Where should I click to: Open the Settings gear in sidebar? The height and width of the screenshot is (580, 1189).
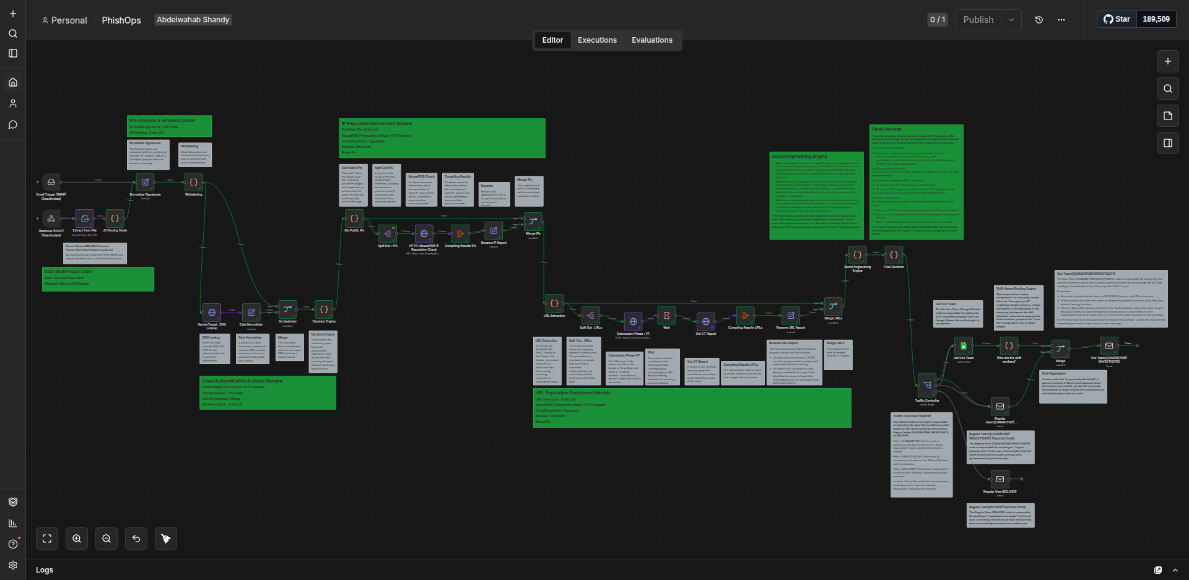pos(12,565)
